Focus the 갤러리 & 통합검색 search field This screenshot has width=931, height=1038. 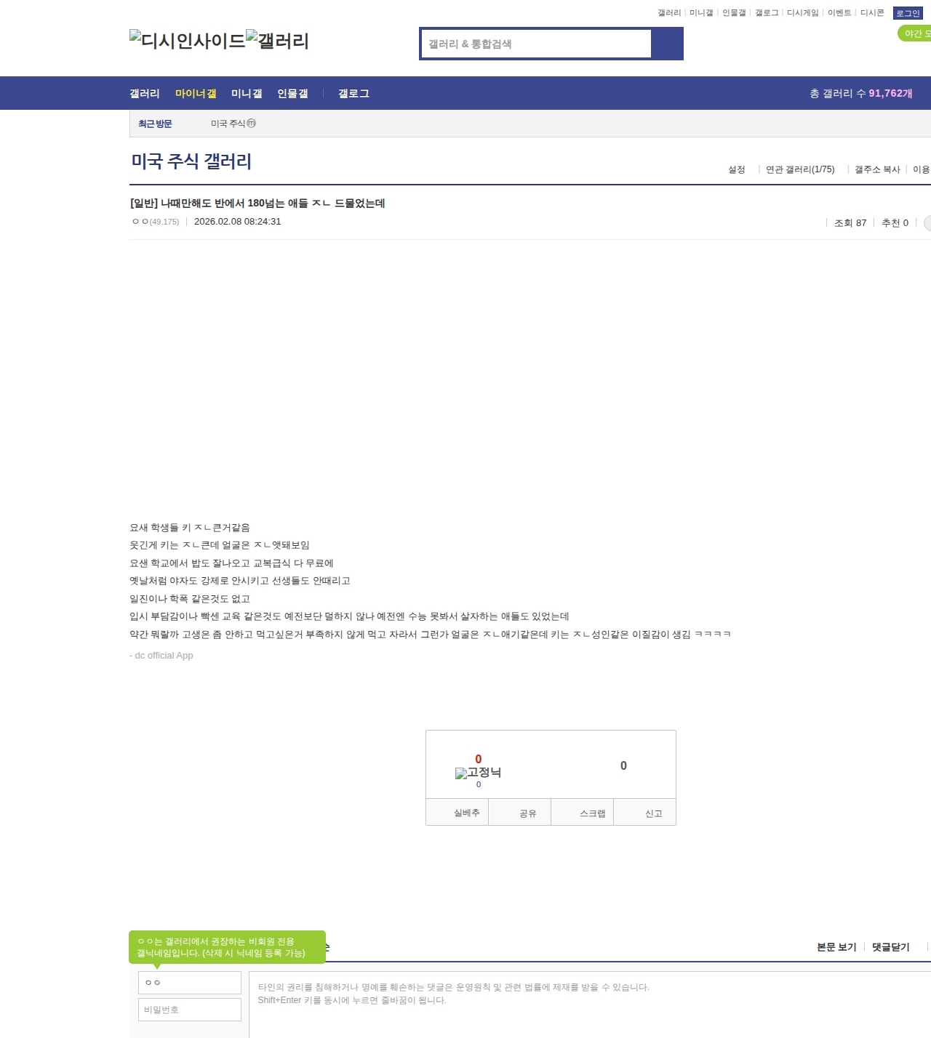click(x=536, y=44)
